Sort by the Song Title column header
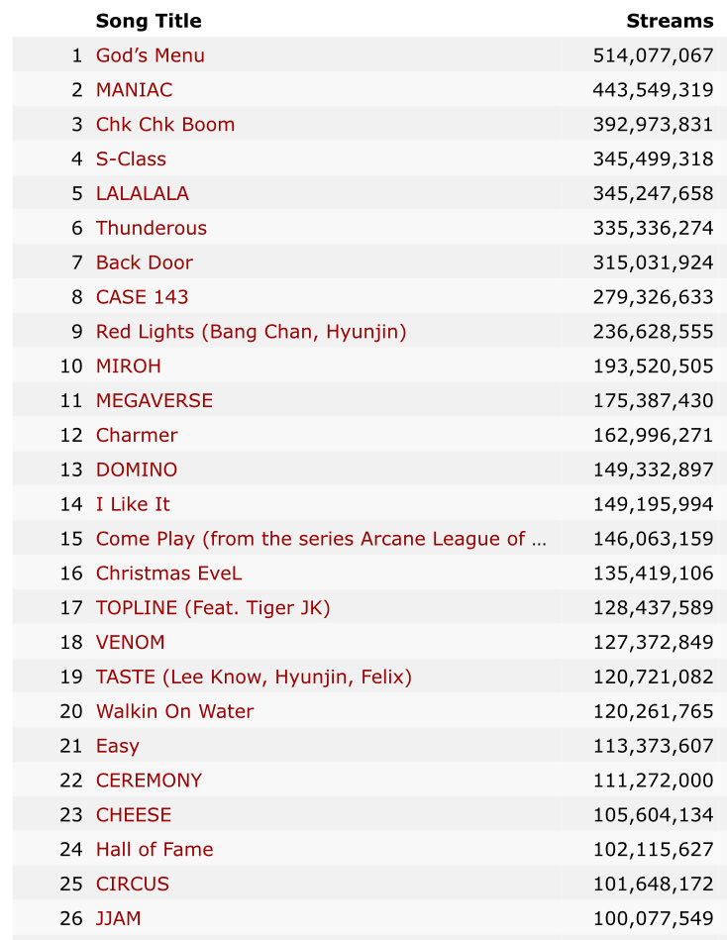 pos(149,21)
